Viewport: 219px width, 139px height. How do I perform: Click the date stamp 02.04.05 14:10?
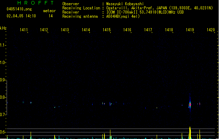[21, 16]
